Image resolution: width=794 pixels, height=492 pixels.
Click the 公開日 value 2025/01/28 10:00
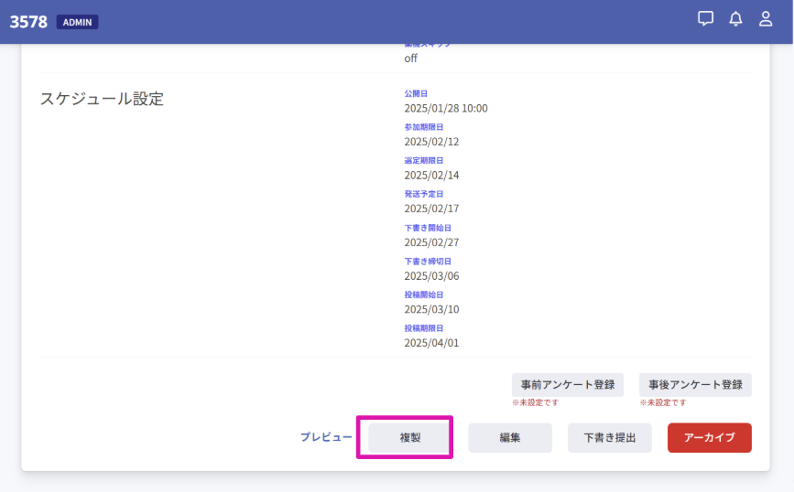pos(446,108)
